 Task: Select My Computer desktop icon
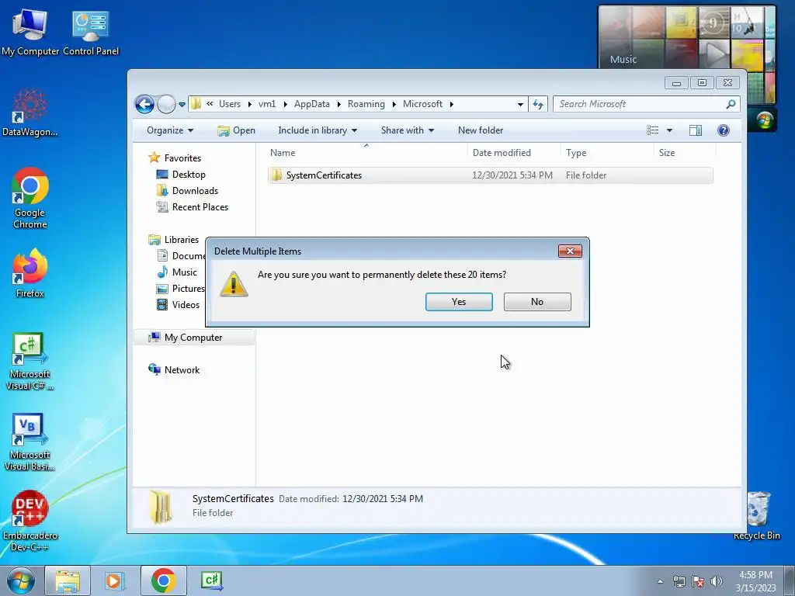point(30,33)
